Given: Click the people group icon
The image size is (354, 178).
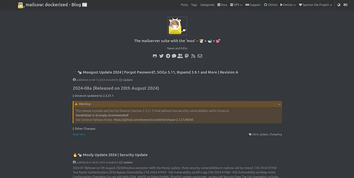Looking at the screenshot, I should point(180,56).
